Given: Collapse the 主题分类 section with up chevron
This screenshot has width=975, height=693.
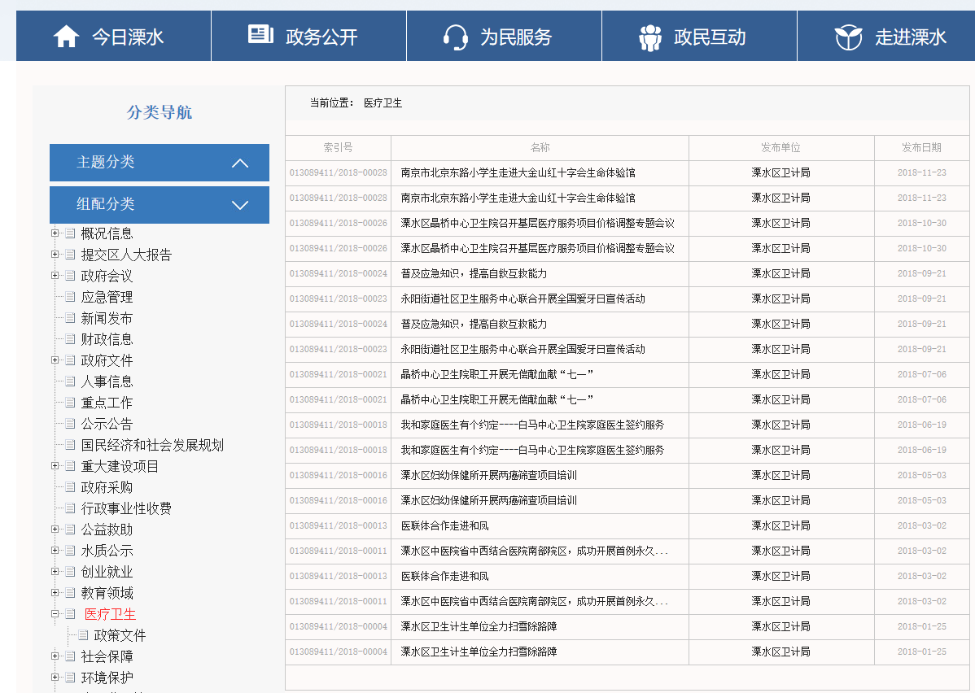Looking at the screenshot, I should (240, 163).
